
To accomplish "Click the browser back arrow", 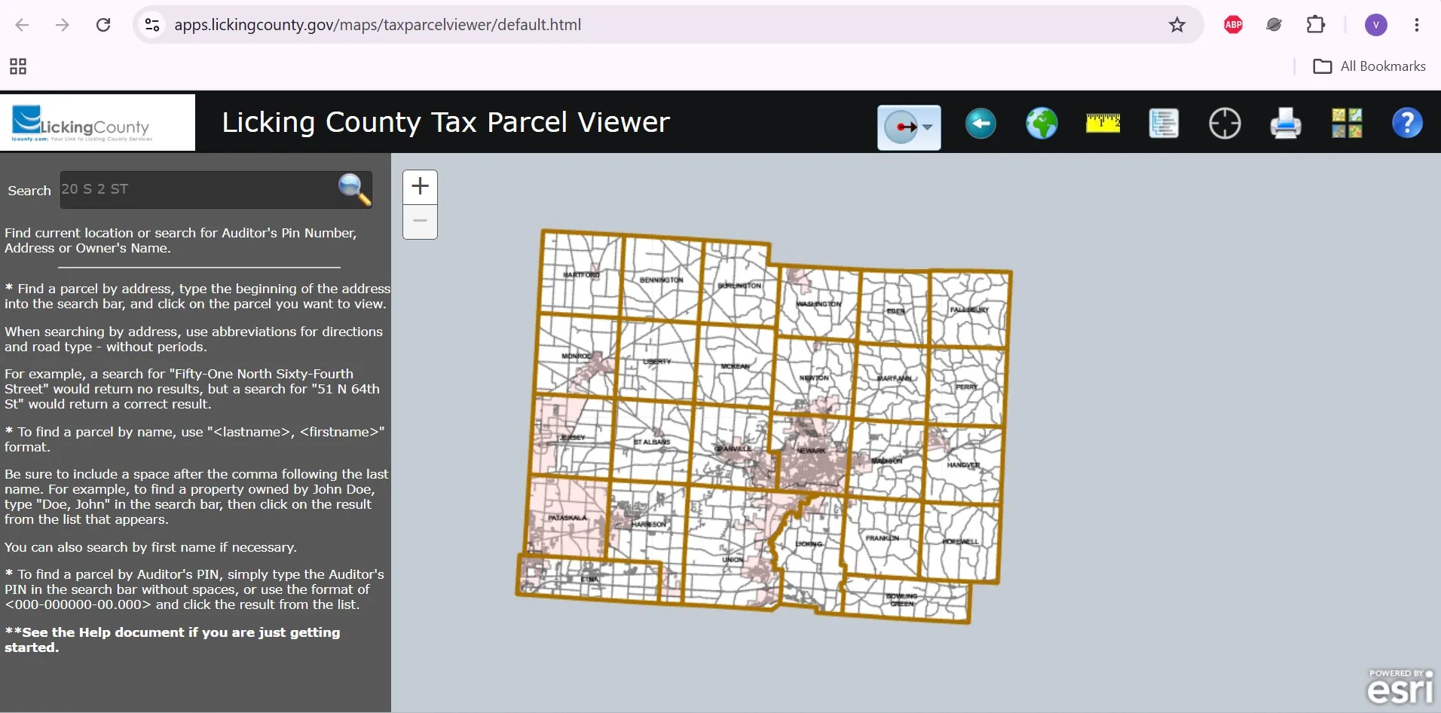I will 22,25.
